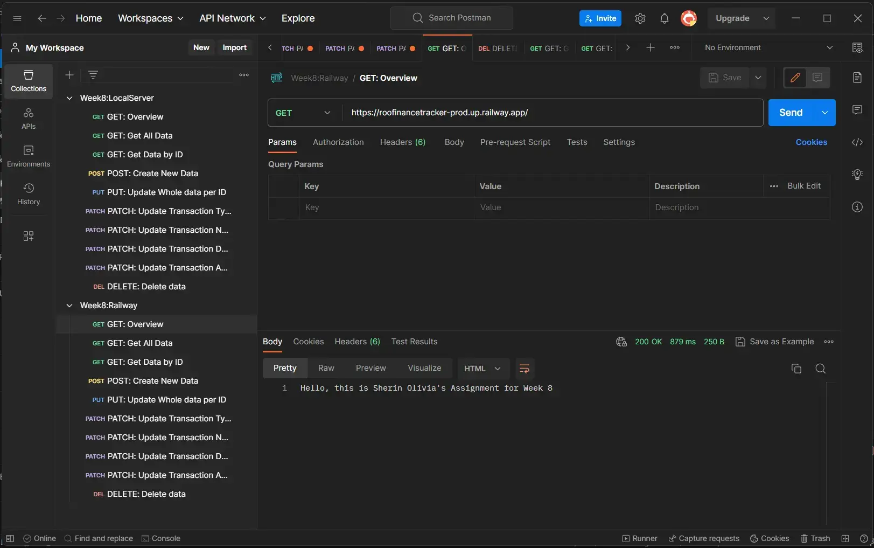This screenshot has height=548, width=874.
Task: Open the hamburger main menu
Action: [x=17, y=18]
